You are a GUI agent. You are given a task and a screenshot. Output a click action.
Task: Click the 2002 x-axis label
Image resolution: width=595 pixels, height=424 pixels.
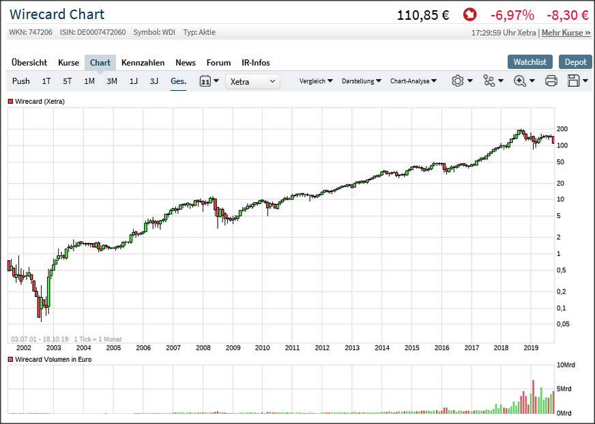point(23,348)
